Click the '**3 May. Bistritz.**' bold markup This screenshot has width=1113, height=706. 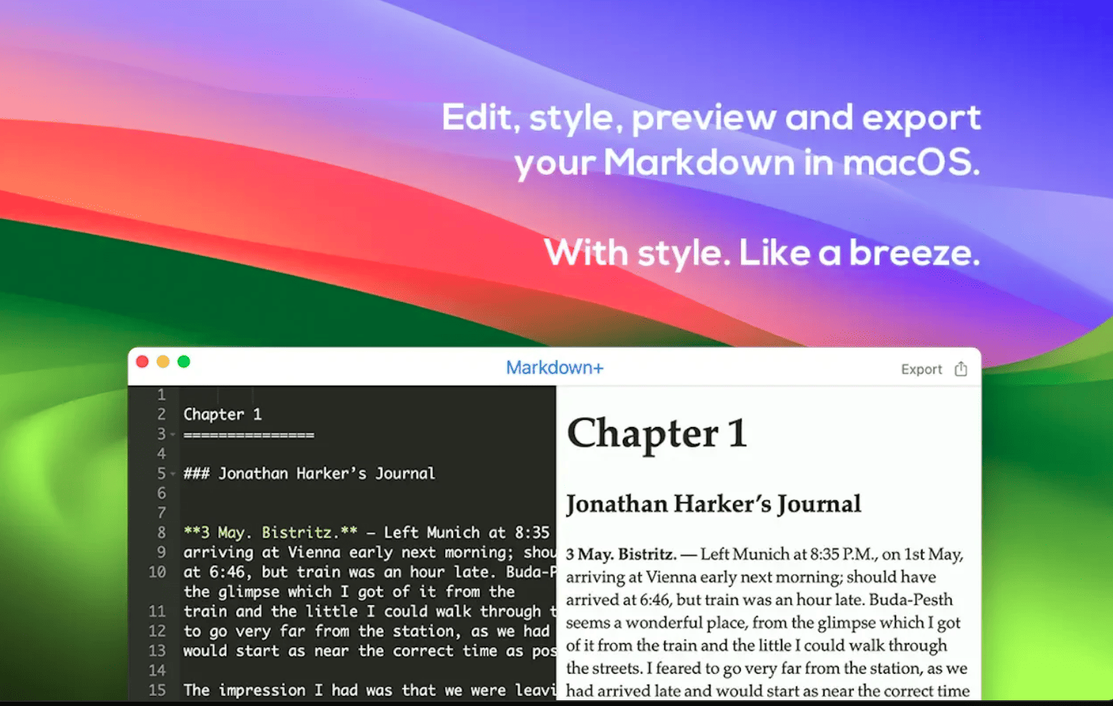click(271, 532)
